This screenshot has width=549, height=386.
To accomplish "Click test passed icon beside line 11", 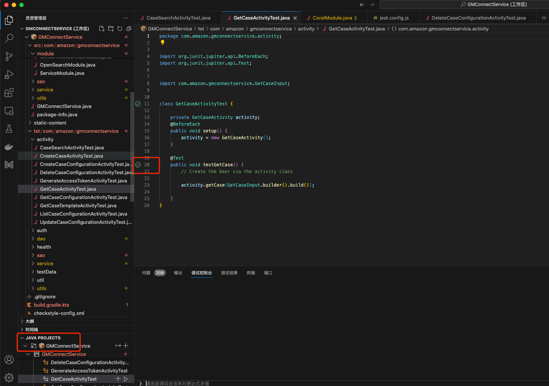I will pyautogui.click(x=138, y=104).
